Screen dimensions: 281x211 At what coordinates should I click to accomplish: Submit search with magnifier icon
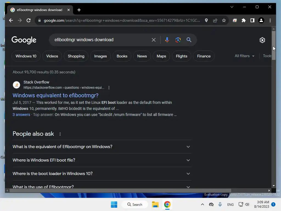point(189,40)
